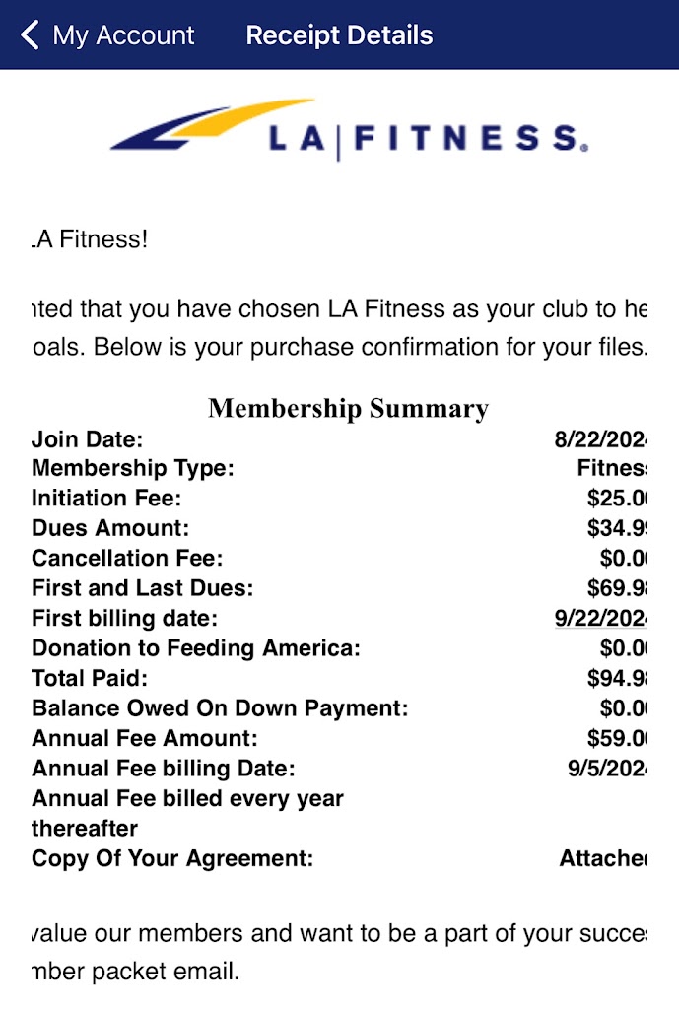
Task: Tap the Annual Fee billing Date label
Action: [163, 768]
